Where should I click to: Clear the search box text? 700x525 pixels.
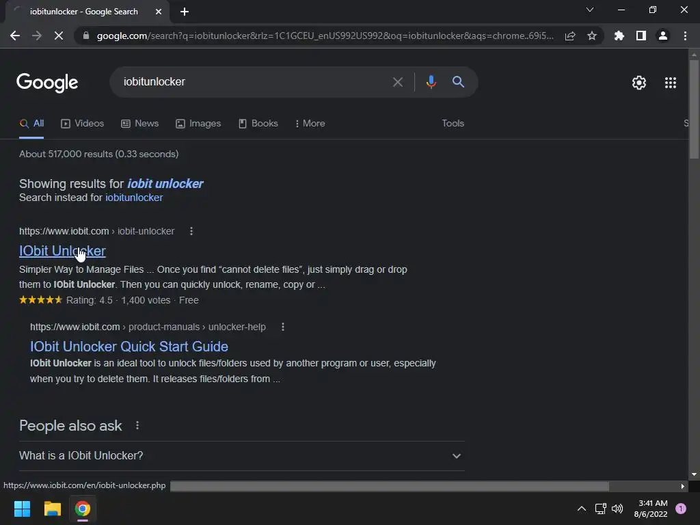(397, 82)
